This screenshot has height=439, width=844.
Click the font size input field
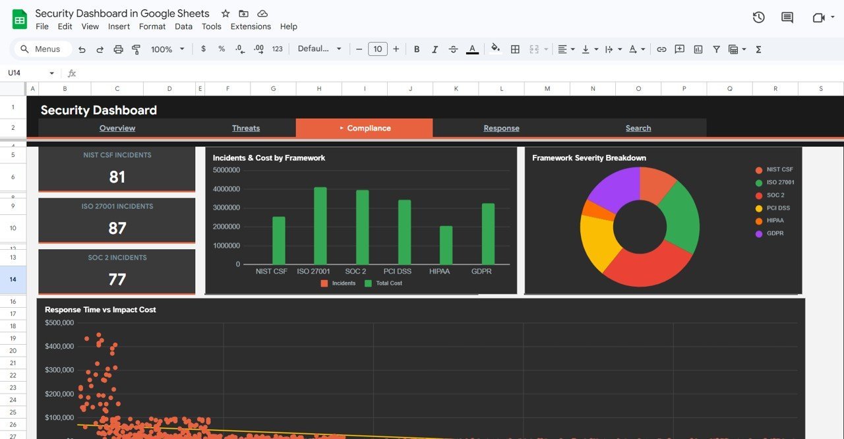pos(377,49)
